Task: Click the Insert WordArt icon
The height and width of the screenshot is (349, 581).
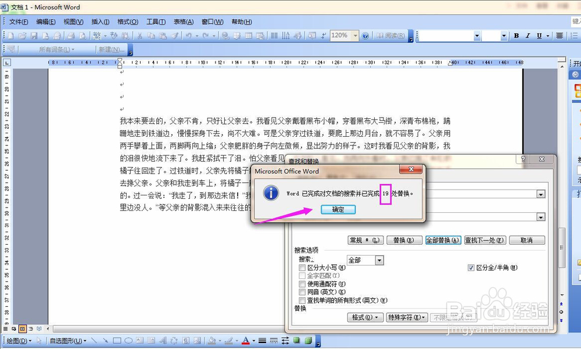Action: point(163,340)
